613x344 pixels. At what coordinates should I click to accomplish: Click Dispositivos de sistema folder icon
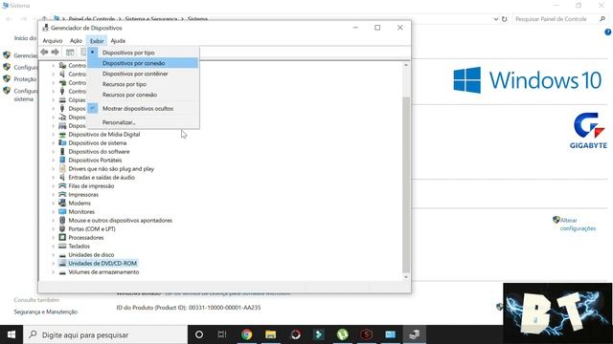pyautogui.click(x=62, y=142)
